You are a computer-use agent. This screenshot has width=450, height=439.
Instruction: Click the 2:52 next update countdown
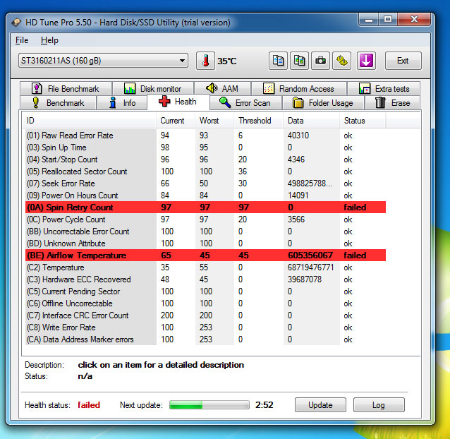[x=264, y=405]
